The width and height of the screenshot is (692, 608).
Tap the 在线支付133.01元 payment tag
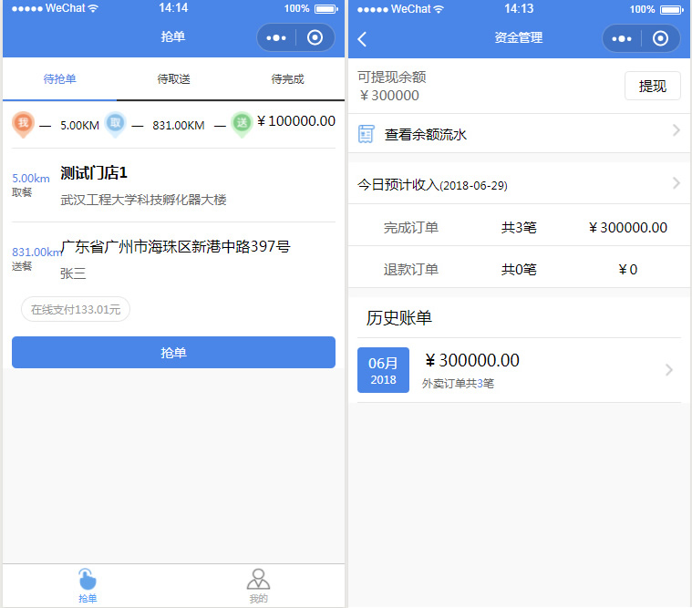point(76,310)
